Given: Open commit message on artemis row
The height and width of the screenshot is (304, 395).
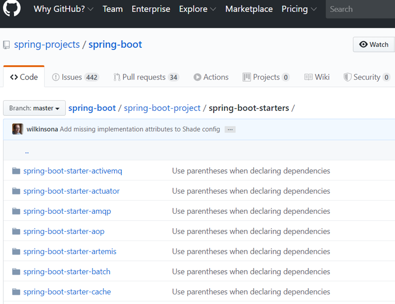Looking at the screenshot, I should [251, 251].
